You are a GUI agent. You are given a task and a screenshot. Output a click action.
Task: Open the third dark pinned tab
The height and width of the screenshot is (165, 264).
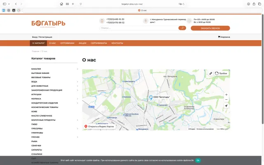pyautogui.click(x=14, y=10)
